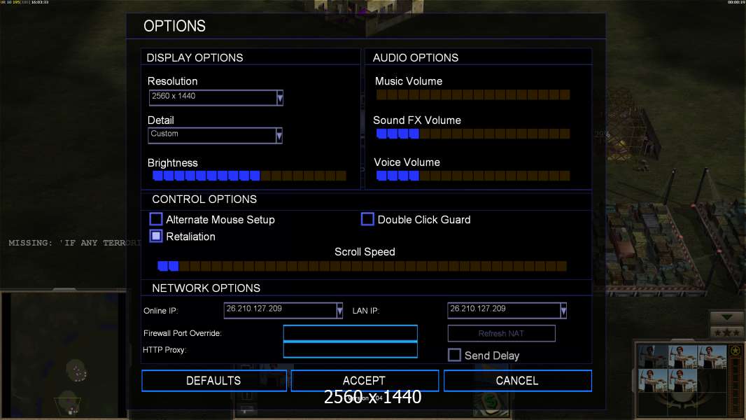The image size is (746, 420).
Task: Adjust the Voice Volume slider
Action: 473,176
